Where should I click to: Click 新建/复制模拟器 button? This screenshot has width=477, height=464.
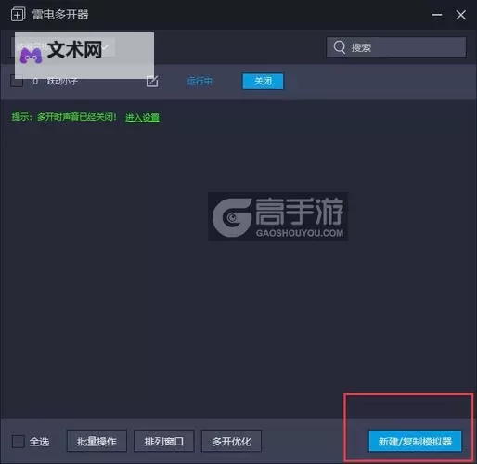(415, 441)
